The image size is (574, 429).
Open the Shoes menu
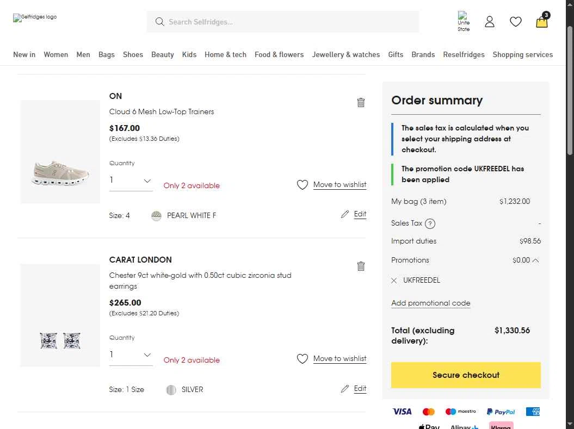point(133,54)
